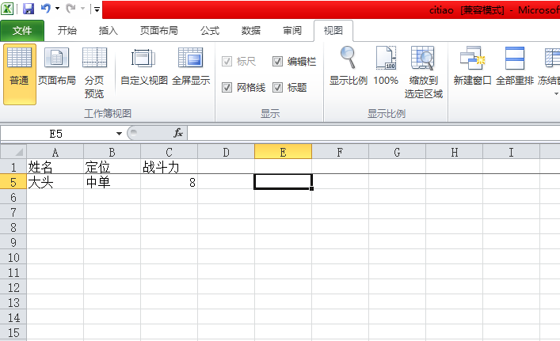Viewport: 560px width, 341px height.
Task: Click the fill handle of selected cell E5
Action: 312,188
